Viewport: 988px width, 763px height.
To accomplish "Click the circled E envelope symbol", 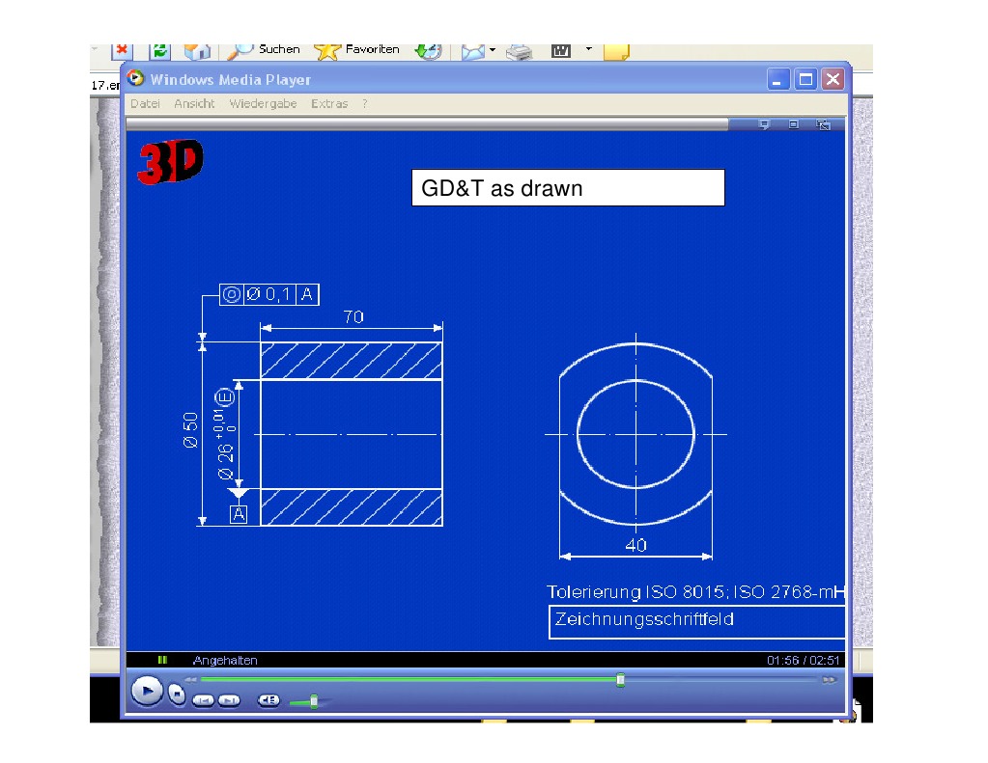I will click(224, 397).
